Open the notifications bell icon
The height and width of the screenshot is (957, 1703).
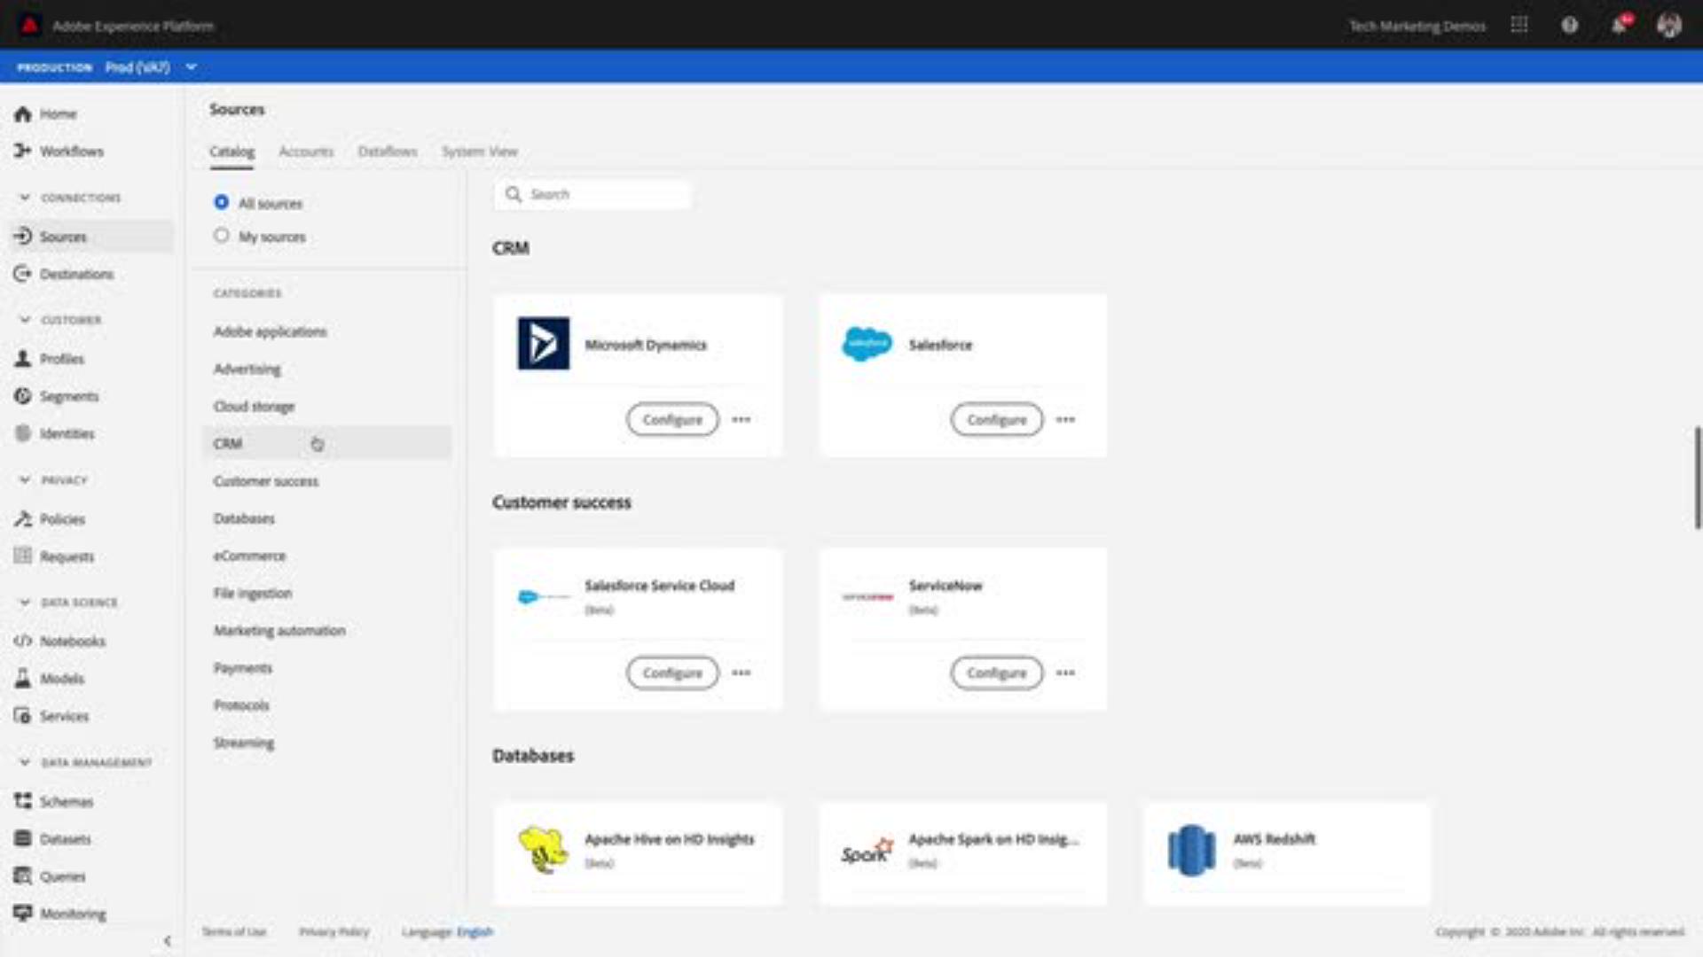[1620, 25]
